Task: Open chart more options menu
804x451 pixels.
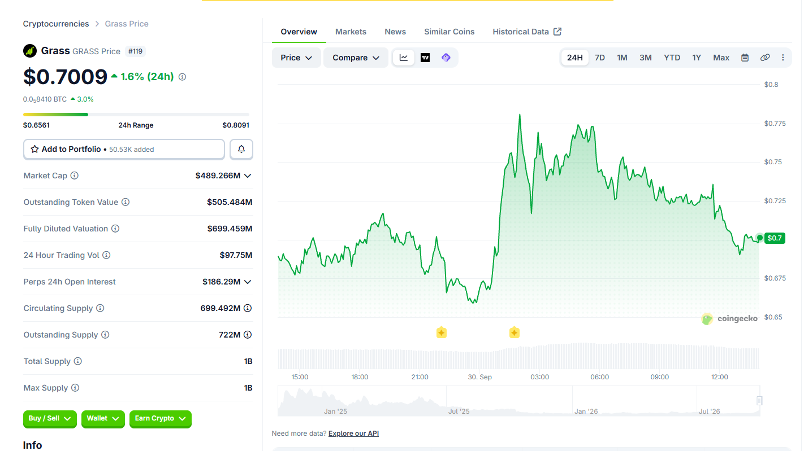Action: [783, 58]
